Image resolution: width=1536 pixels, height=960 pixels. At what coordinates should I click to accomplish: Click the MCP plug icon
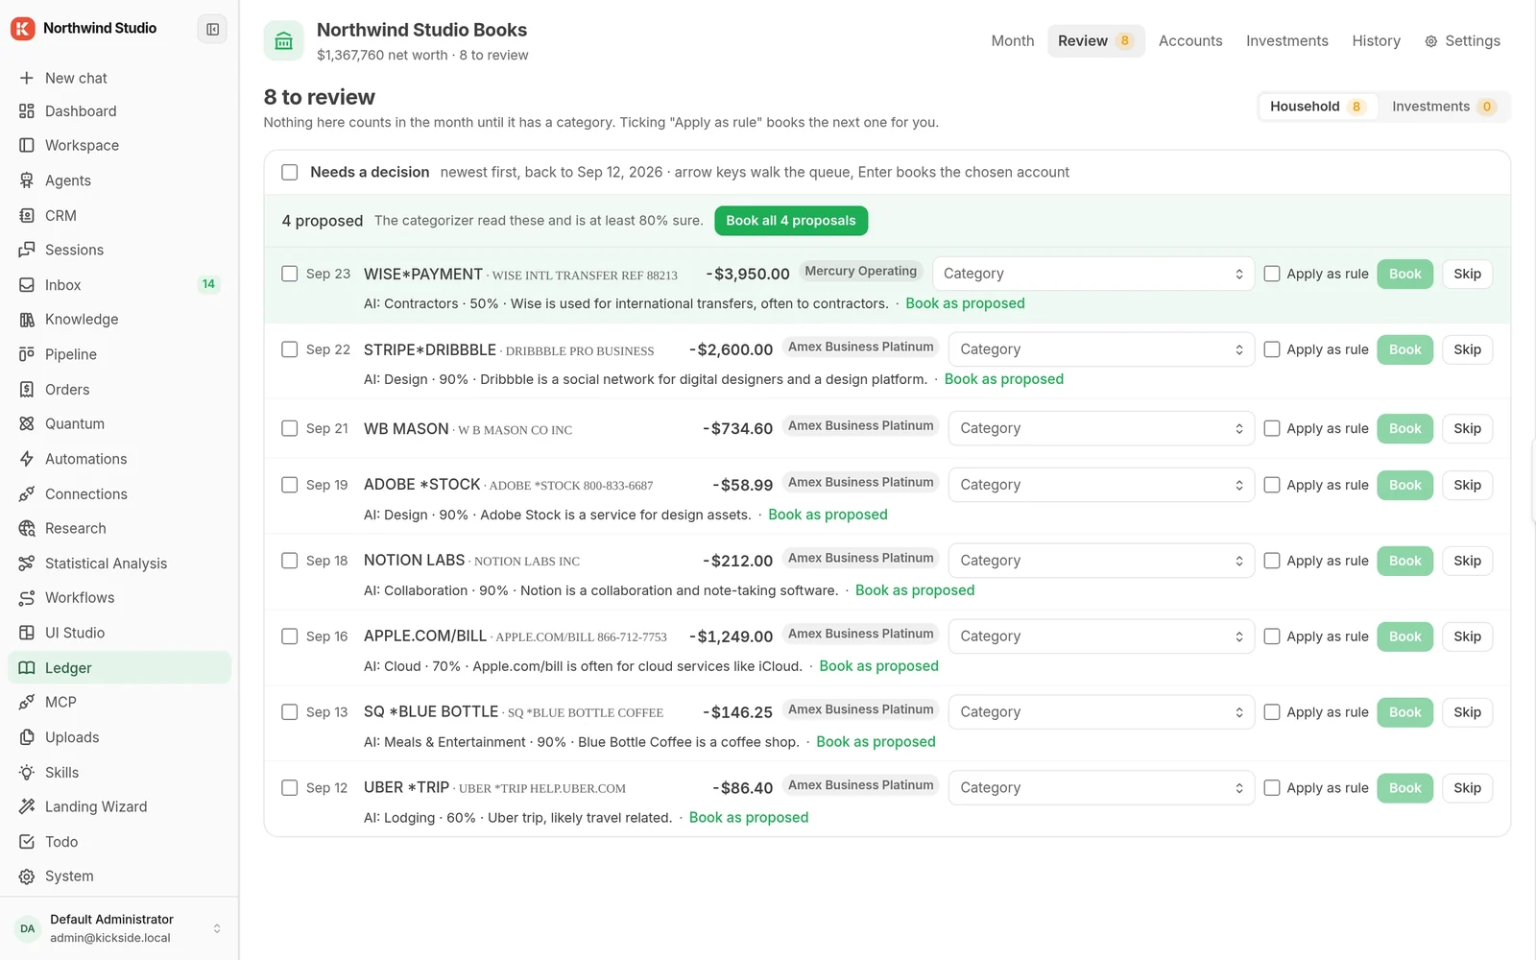point(27,703)
